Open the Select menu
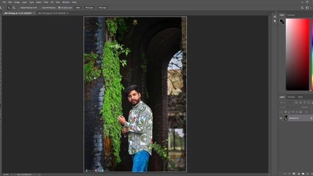313x176 pixels. [x=39, y=2]
